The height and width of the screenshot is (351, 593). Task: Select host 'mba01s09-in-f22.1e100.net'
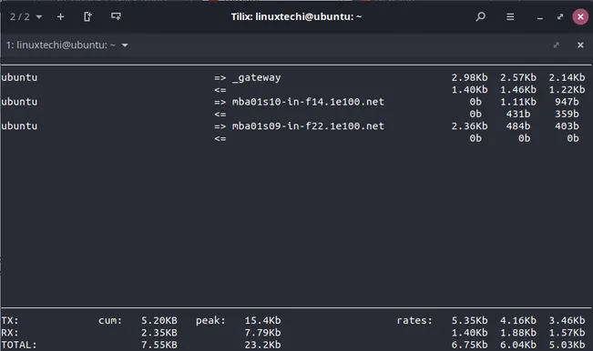308,126
